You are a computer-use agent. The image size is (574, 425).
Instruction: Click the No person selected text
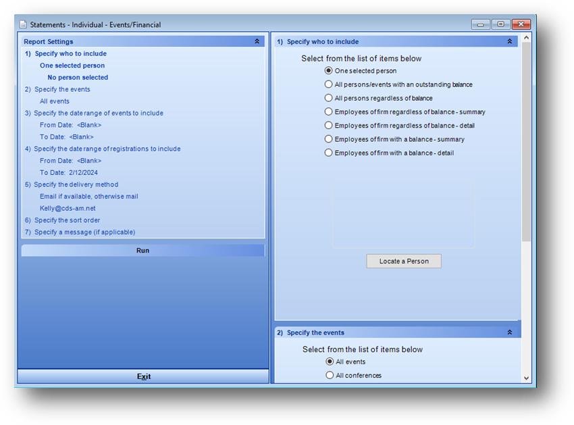(x=78, y=77)
